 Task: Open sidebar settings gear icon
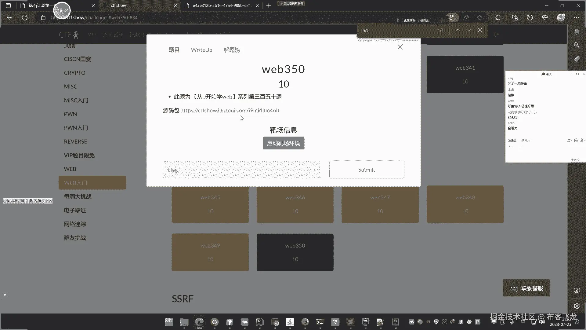(x=577, y=306)
